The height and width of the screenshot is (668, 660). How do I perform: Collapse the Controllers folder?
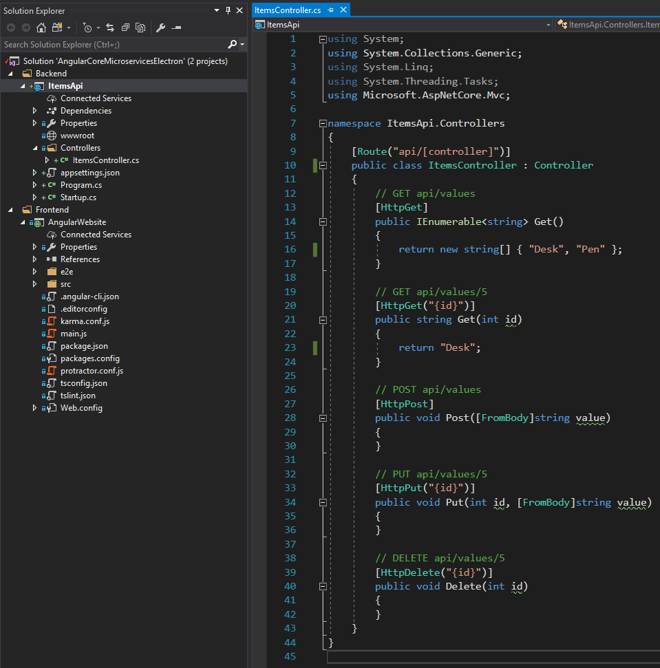(35, 148)
